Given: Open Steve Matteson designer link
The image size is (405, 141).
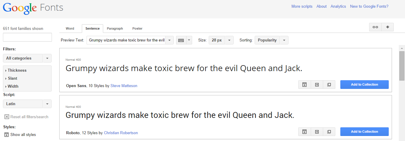Looking at the screenshot, I should [124, 86].
